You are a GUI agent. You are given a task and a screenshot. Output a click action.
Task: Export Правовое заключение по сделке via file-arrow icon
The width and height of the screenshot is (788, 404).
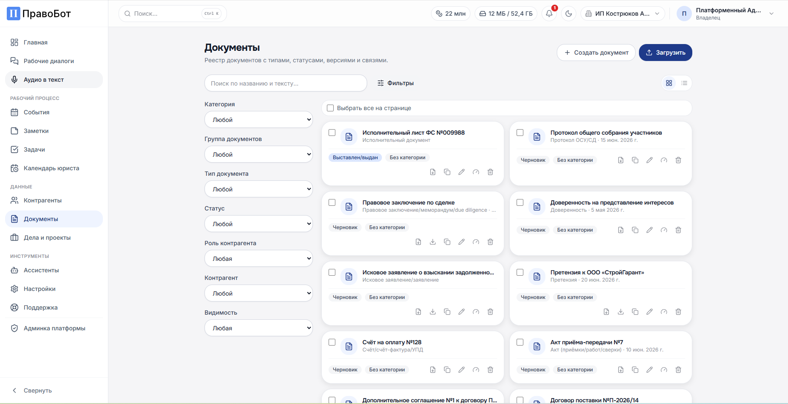(x=418, y=242)
